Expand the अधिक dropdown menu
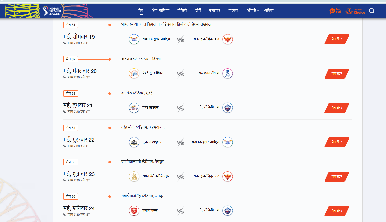 click(270, 10)
